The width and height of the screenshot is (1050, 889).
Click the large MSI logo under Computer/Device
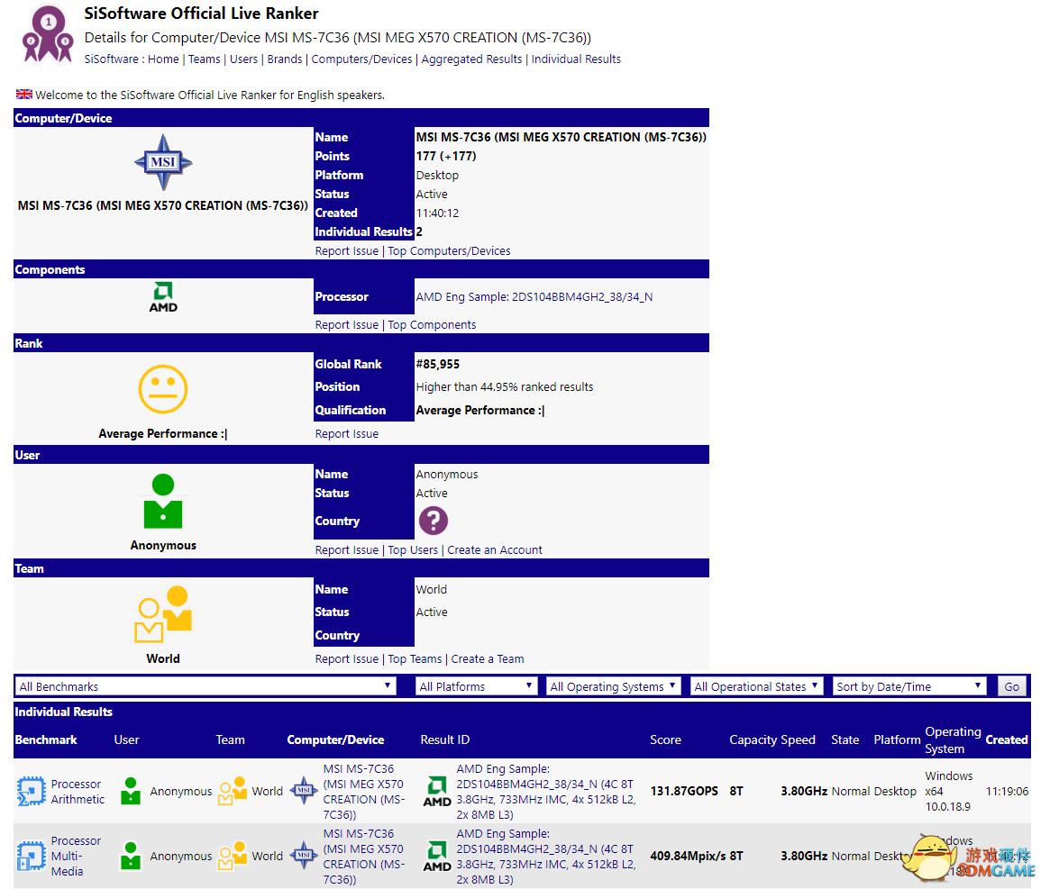[x=163, y=163]
